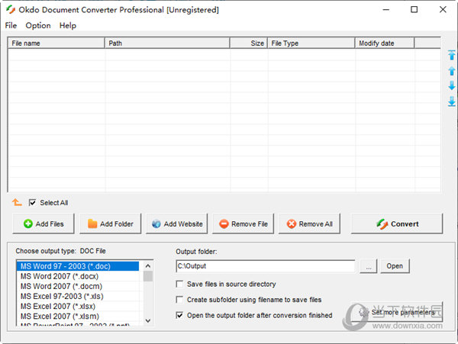This screenshot has width=458, height=344.
Task: Click the Remove File button
Action: (x=244, y=223)
